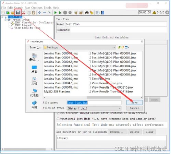Click the green Start run icon
Image resolution: width=171 pixels, height=154 pixels.
tap(56, 12)
